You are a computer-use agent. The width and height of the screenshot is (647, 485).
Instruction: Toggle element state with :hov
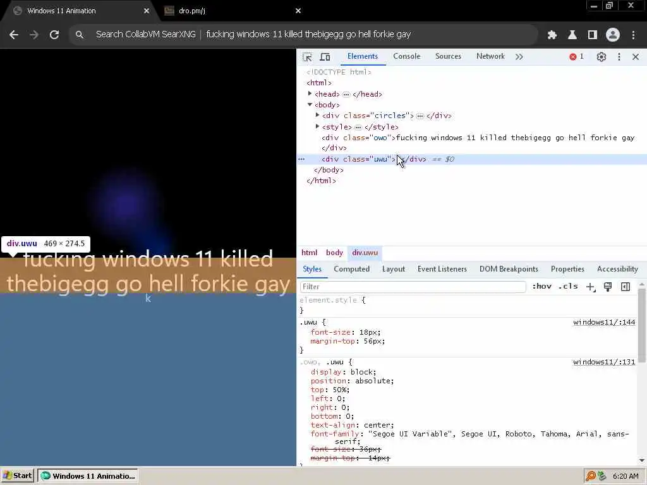click(541, 286)
